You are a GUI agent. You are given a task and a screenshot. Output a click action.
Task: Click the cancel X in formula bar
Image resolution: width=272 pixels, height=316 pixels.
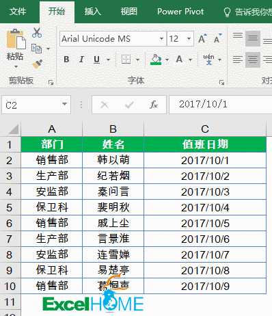coord(105,105)
